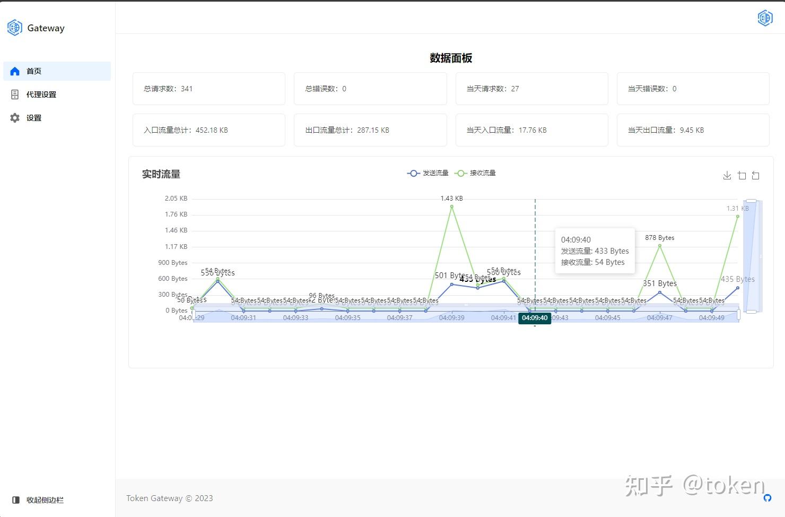Click the 1.43 KB peak on the chart
The image size is (785, 517).
click(x=451, y=206)
